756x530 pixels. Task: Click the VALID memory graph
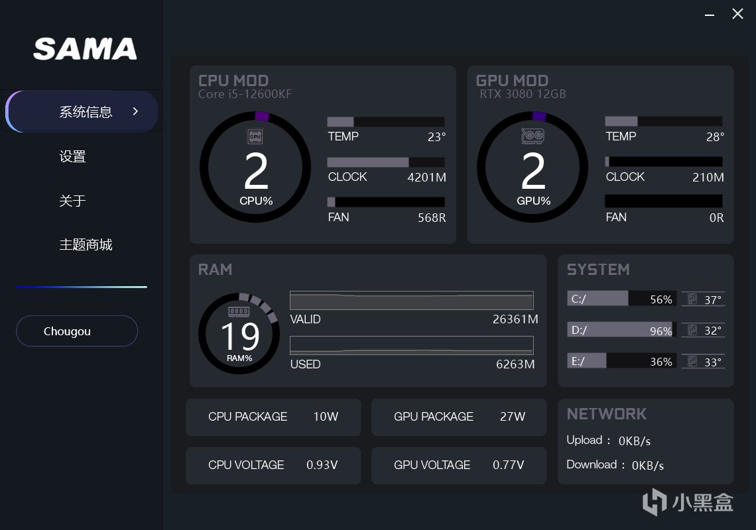coord(412,300)
